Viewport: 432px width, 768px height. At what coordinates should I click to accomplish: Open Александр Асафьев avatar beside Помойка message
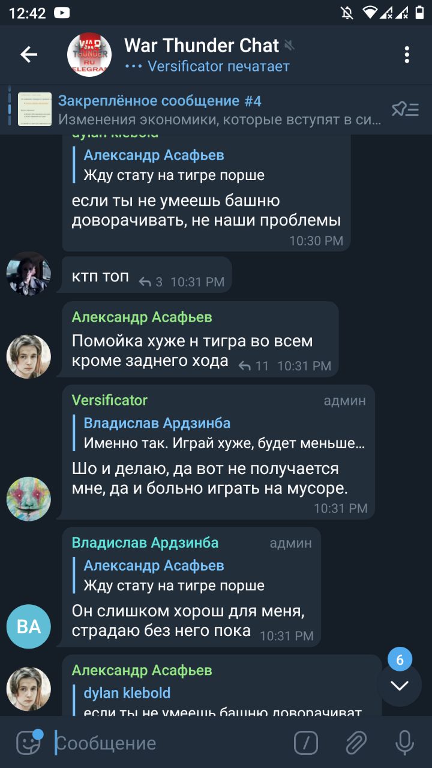point(29,356)
